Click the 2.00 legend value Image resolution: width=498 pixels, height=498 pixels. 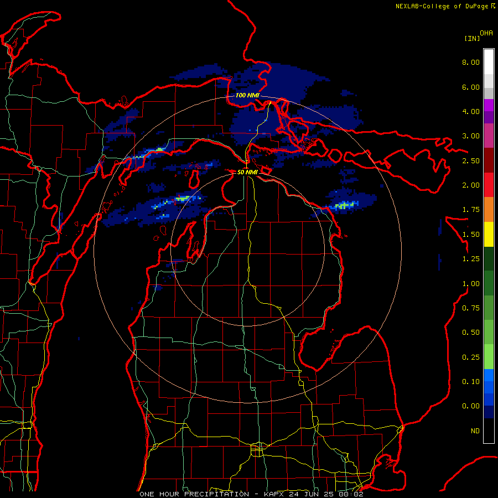click(x=471, y=185)
